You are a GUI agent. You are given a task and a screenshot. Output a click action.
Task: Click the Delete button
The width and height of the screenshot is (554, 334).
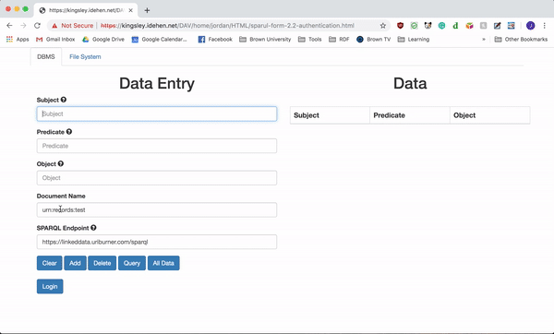[102, 263]
